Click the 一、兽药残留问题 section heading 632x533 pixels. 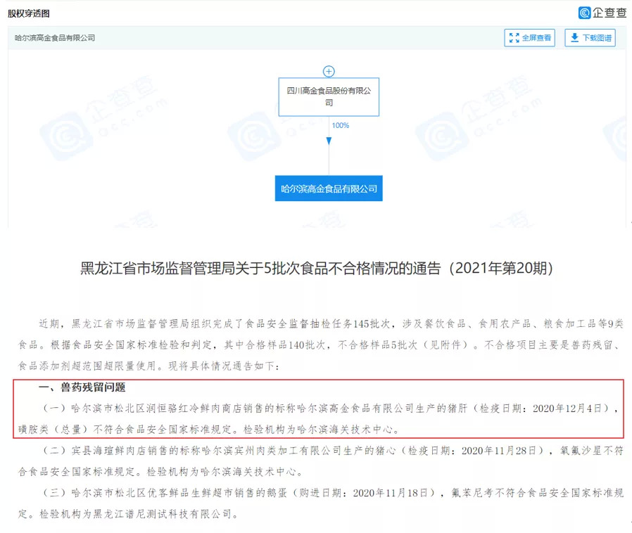(82, 387)
